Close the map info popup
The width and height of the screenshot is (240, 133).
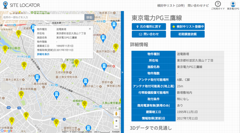click(90, 29)
